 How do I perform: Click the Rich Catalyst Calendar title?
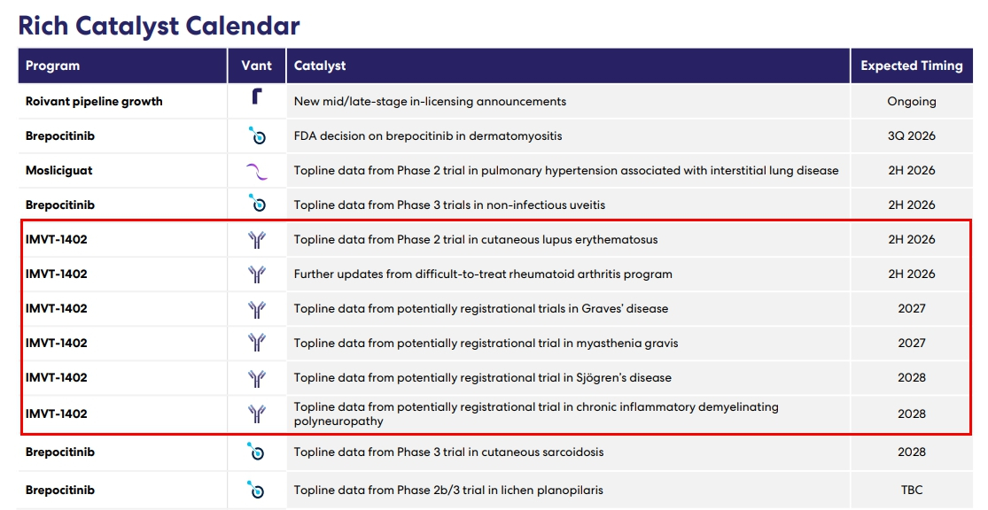pyautogui.click(x=159, y=26)
